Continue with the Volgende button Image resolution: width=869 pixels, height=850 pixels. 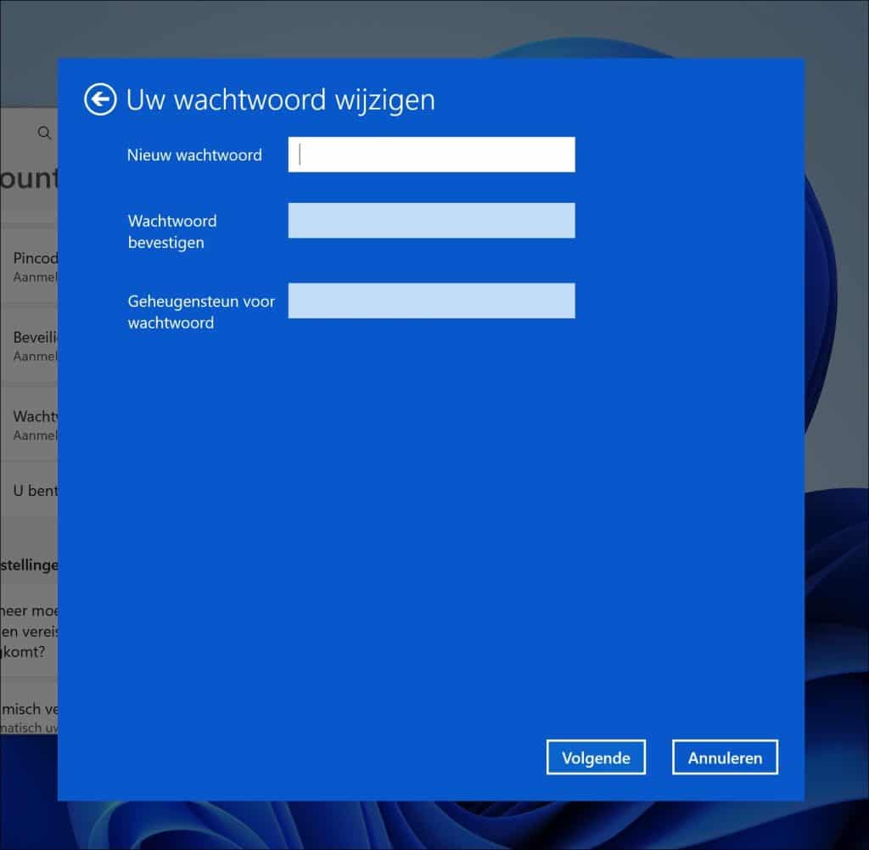(596, 757)
